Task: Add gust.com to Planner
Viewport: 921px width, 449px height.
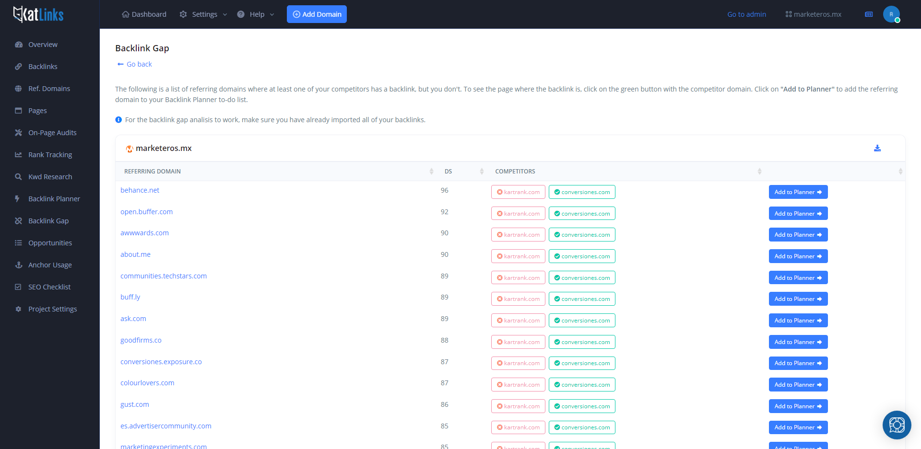Action: click(x=798, y=406)
